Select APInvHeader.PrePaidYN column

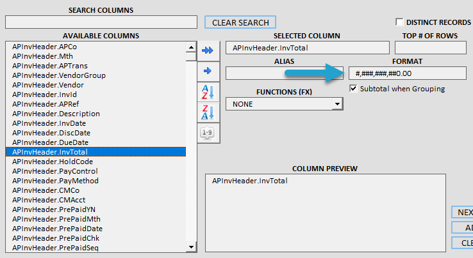[96, 209]
